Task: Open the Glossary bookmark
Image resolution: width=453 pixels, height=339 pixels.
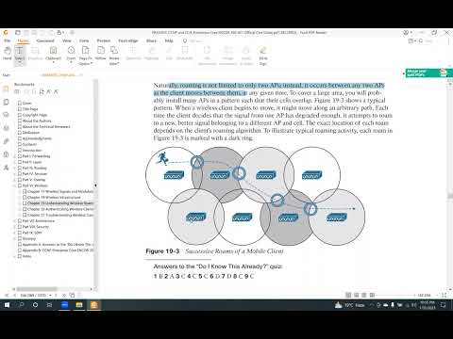Action: (29, 238)
